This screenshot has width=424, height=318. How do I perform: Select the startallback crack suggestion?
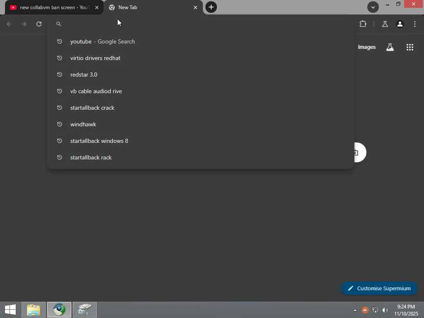point(201,108)
